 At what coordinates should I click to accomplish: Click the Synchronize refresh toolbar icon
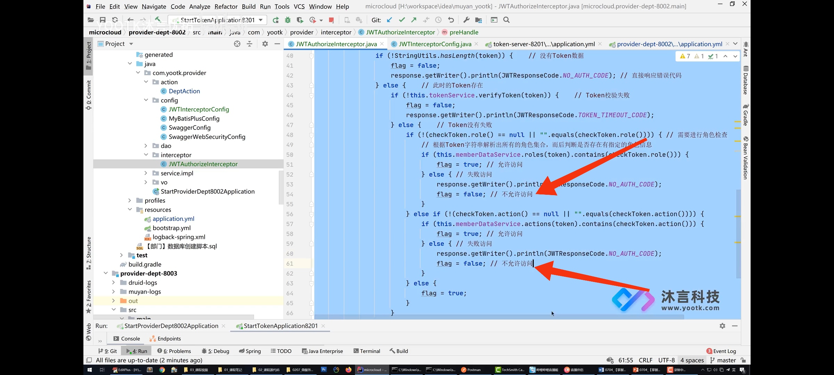click(x=115, y=20)
